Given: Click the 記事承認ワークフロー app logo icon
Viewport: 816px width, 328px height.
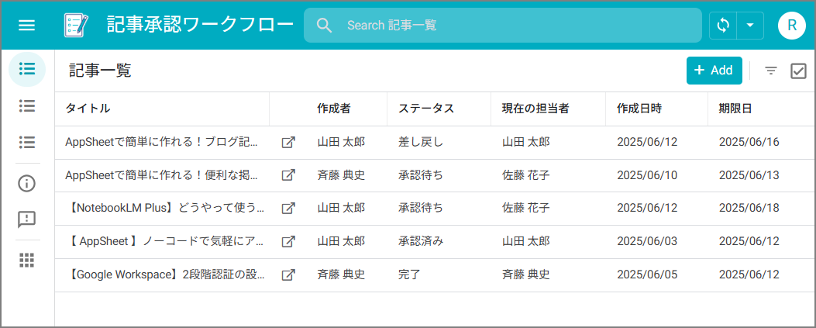Looking at the screenshot, I should coord(76,25).
